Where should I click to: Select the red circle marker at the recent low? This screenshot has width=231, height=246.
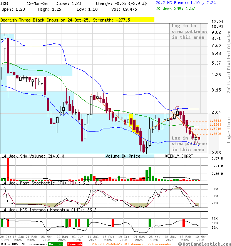196,143
